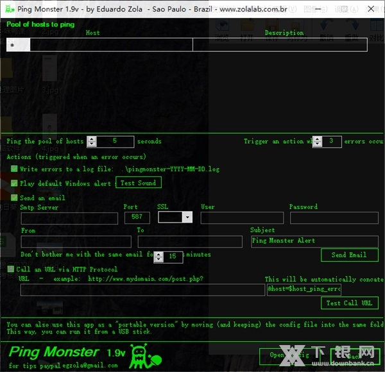385x372 pixels.
Task: Click the Subject field Ping Monster Alert
Action: tap(315, 241)
